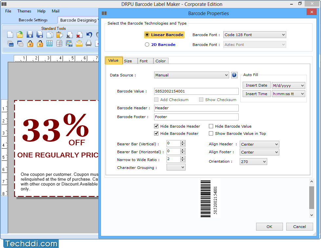The height and width of the screenshot is (248, 321).
Task: Lock the object with the closed padlock icon
Action: click(x=30, y=43)
